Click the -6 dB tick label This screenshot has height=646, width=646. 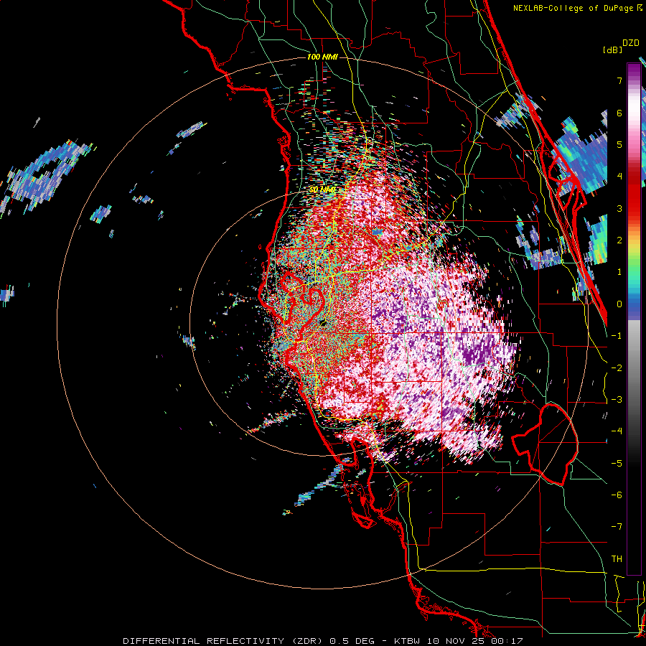(617, 495)
